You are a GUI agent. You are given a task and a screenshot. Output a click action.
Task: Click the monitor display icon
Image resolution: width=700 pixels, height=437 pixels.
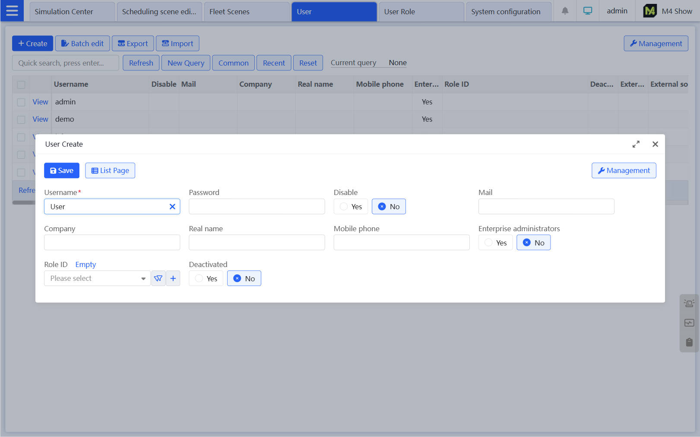click(x=588, y=11)
